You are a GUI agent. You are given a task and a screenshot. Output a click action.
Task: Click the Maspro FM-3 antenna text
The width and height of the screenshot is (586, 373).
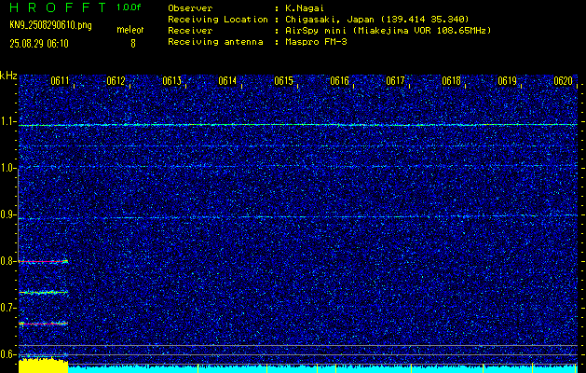point(316,42)
